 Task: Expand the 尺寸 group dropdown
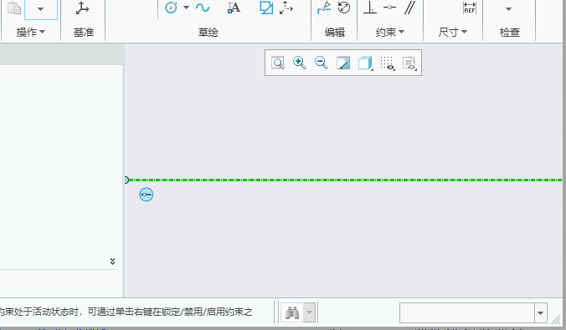click(453, 32)
